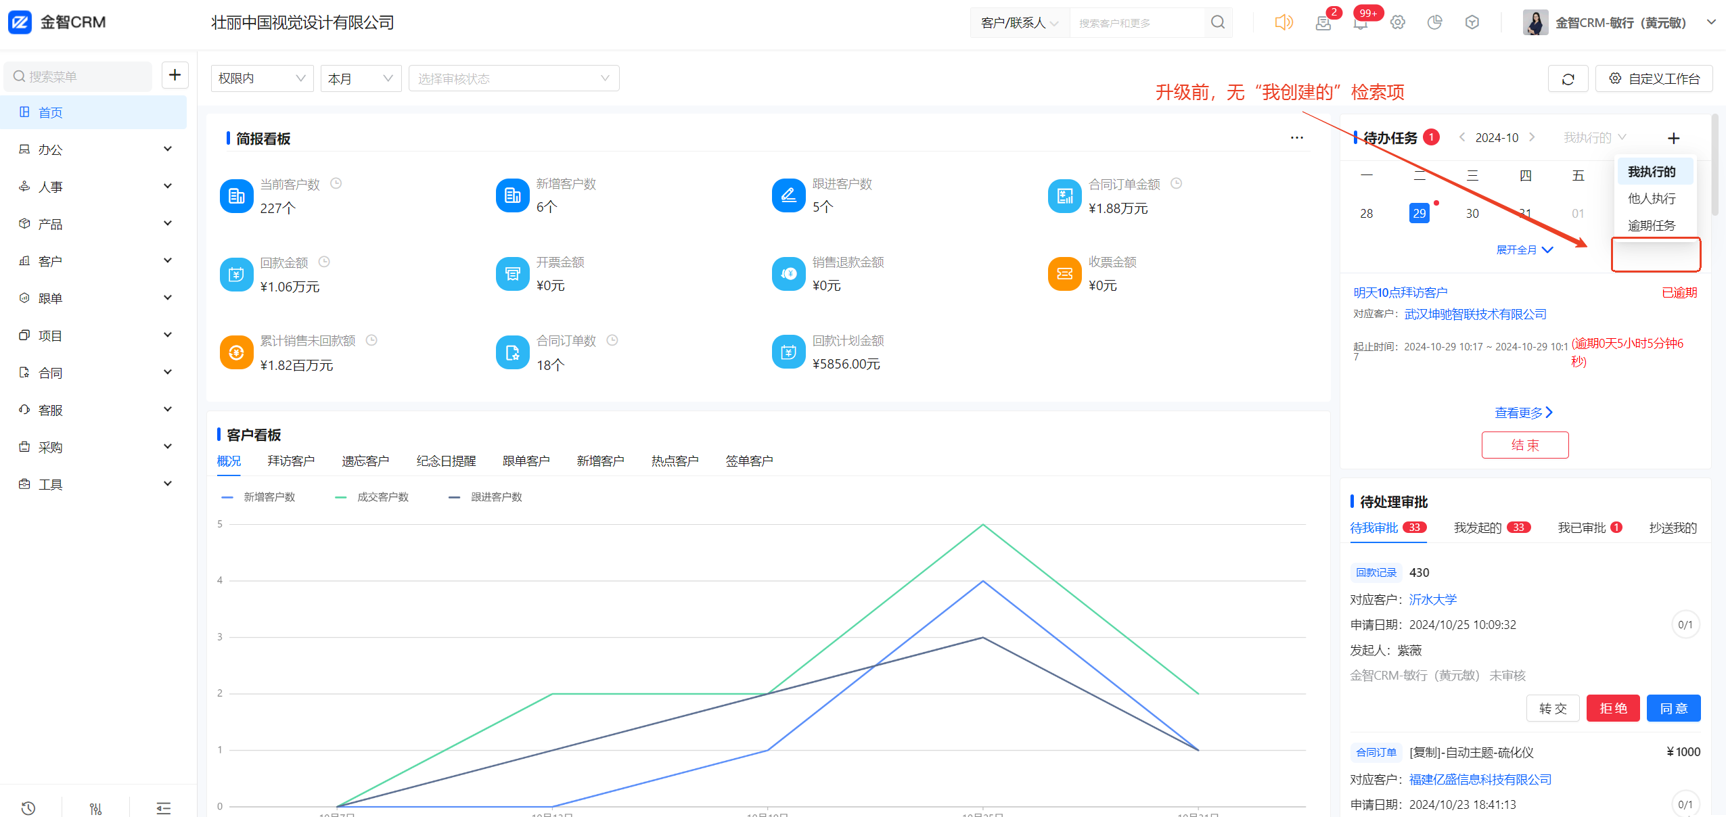Switch to the 我已审批 approvals tab
Viewport: 1726px width, 817px height.
[1590, 528]
